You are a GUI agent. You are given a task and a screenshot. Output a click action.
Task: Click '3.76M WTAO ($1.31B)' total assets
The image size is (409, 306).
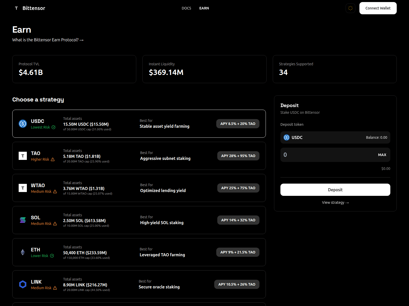pyautogui.click(x=84, y=188)
